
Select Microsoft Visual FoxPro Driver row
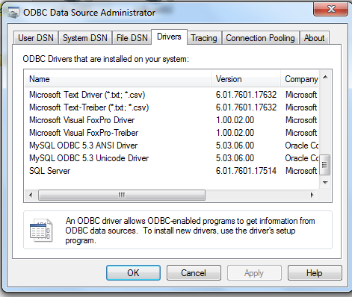point(172,120)
